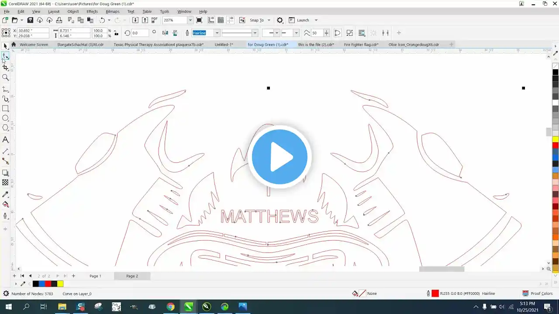This screenshot has width=559, height=314.
Task: Add a new document tab with plus
Action: (x=452, y=44)
